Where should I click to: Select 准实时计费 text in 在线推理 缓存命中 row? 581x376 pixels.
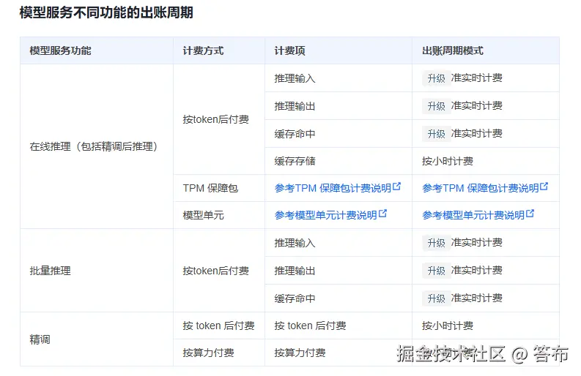477,133
